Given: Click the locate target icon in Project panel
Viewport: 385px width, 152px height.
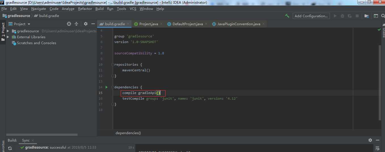Looking at the screenshot, I should pos(69,24).
